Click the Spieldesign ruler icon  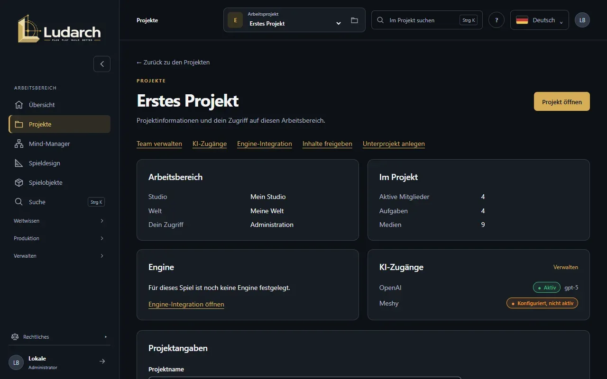pos(19,163)
